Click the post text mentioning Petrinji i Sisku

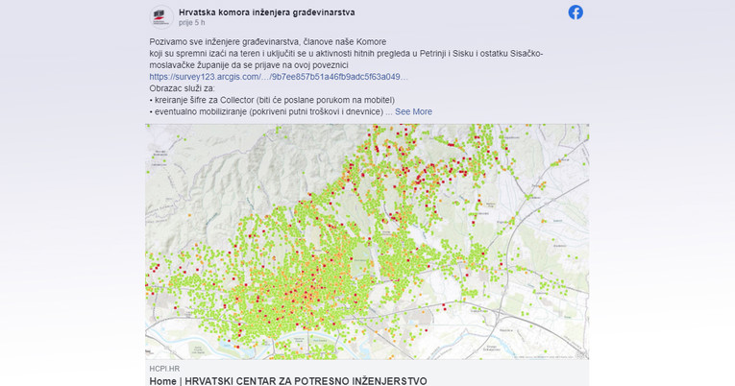[347, 54]
